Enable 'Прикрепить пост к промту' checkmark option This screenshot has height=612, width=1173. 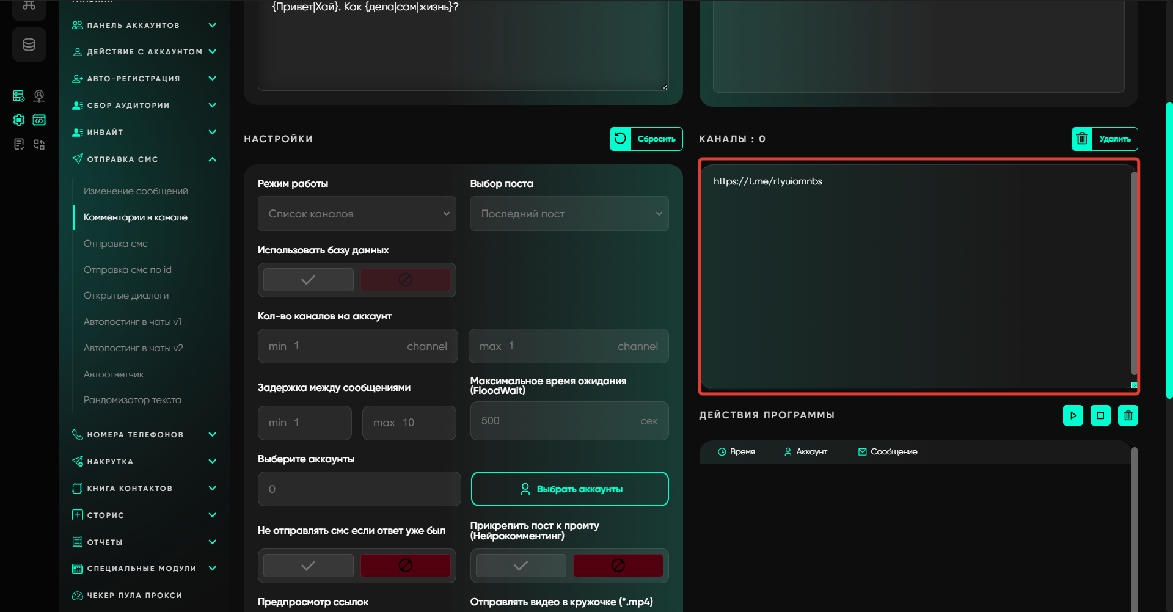point(521,566)
